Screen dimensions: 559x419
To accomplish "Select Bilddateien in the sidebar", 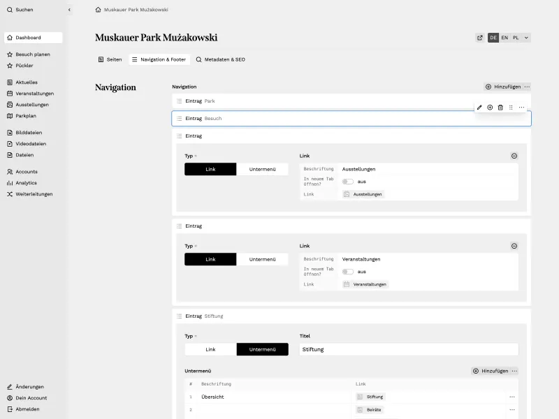I will [x=28, y=132].
